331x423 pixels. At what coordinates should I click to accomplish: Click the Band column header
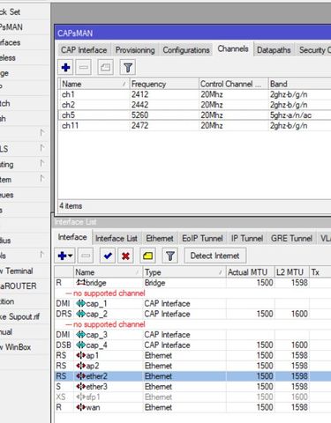pos(299,84)
